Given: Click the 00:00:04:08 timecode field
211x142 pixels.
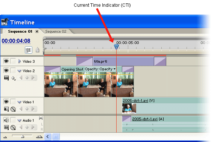Looking at the screenshot, I should (x=16, y=41).
